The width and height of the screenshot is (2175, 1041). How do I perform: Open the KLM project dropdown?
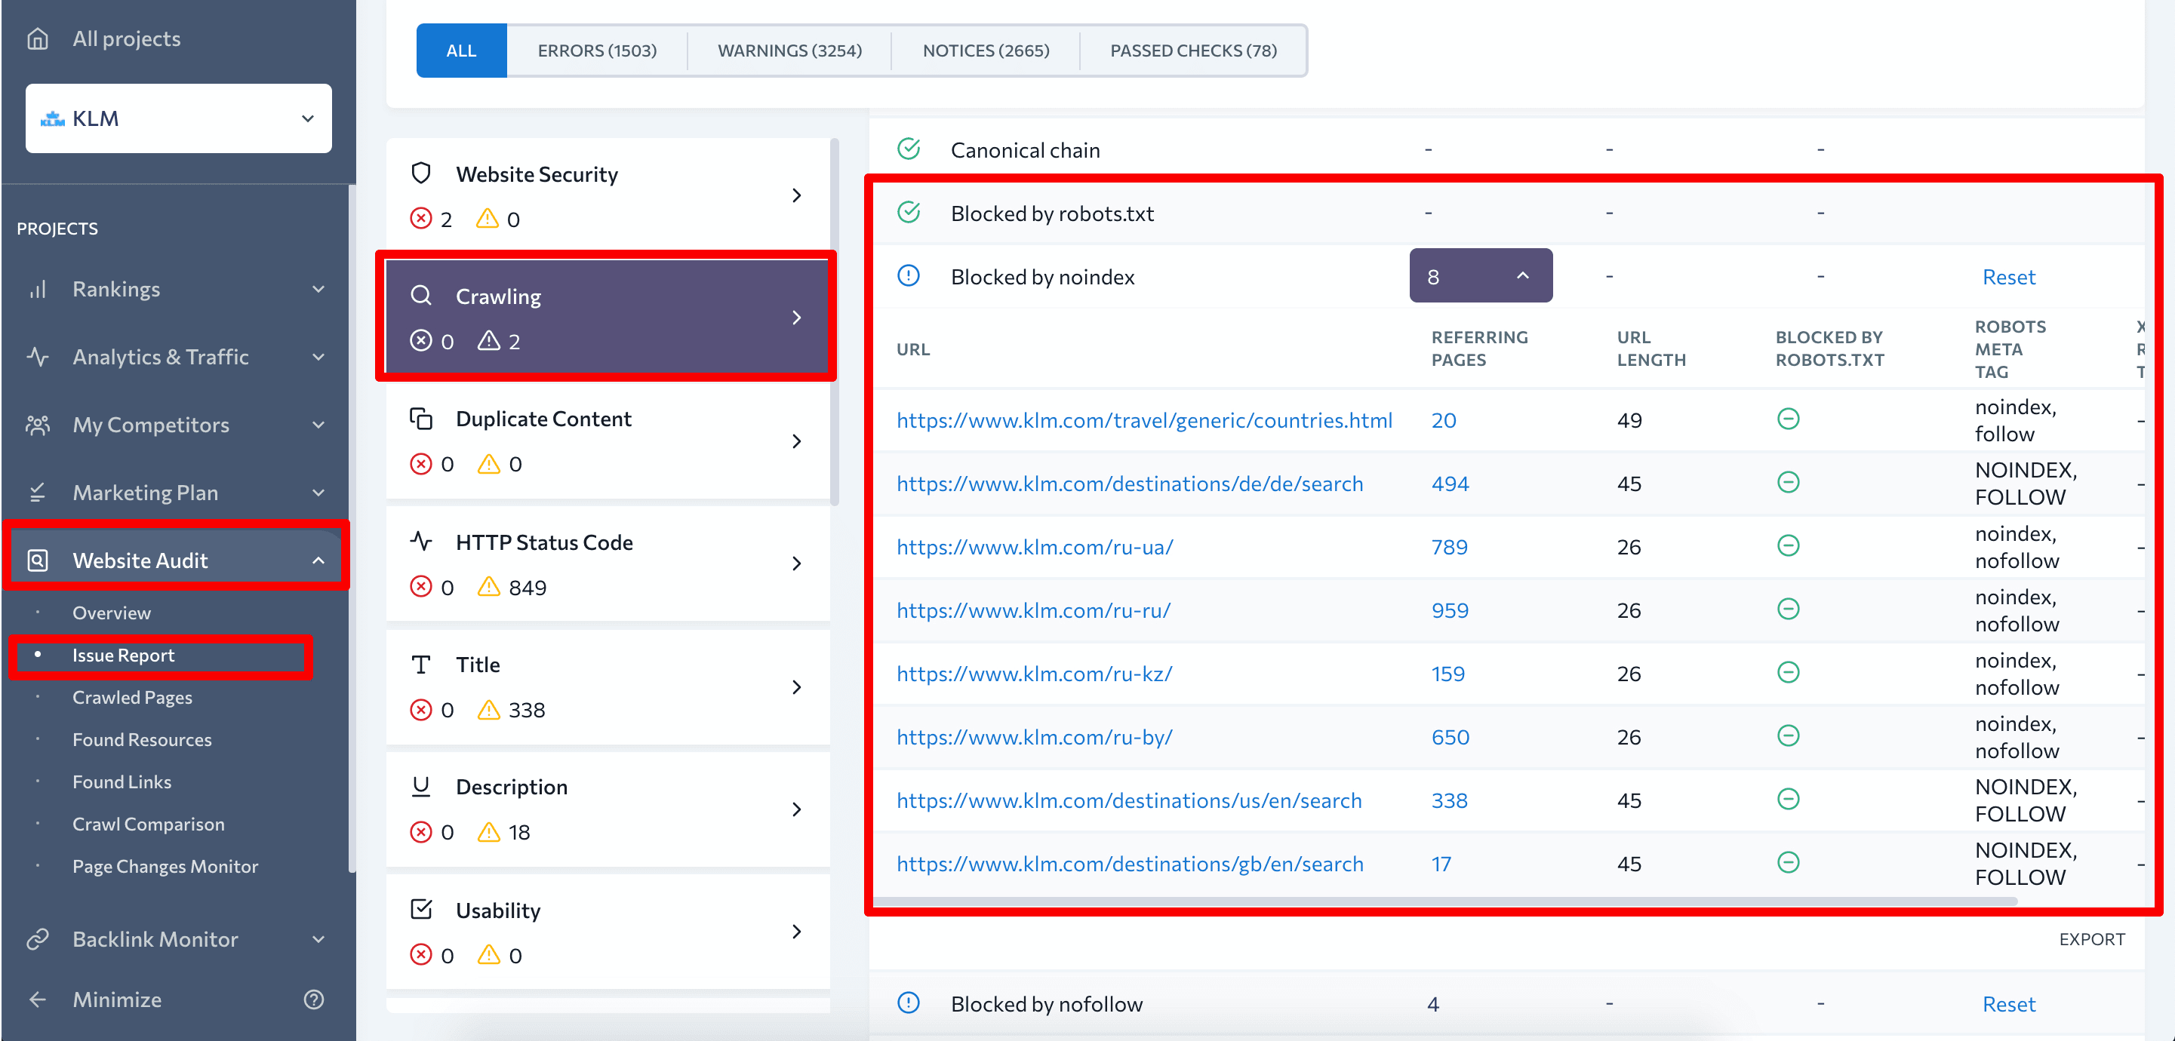tap(178, 118)
